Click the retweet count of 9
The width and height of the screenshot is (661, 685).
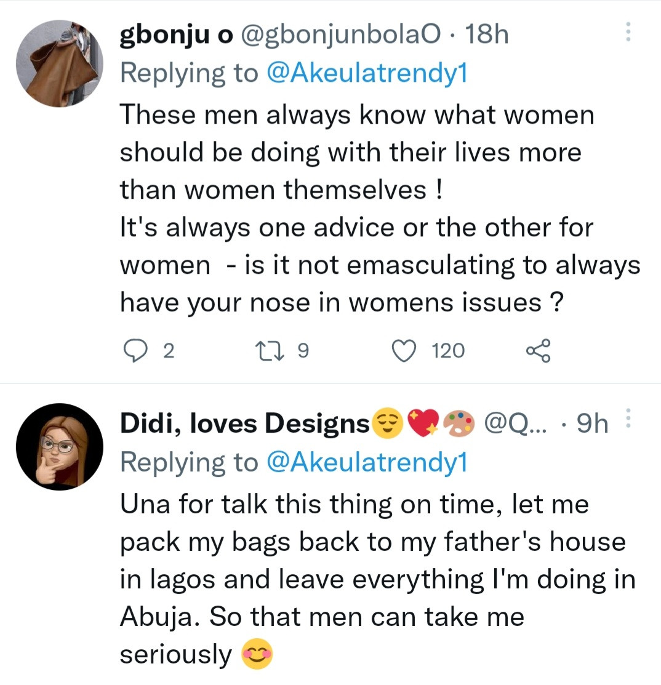click(x=302, y=351)
